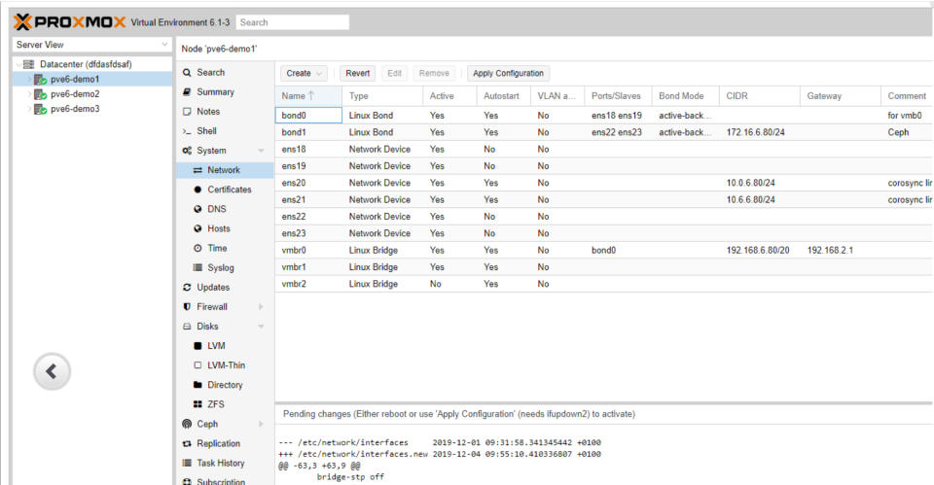
Task: Click the Remove button
Action: pos(434,73)
